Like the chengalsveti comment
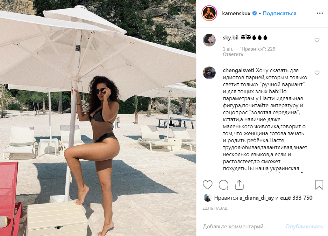 click(x=317, y=73)
